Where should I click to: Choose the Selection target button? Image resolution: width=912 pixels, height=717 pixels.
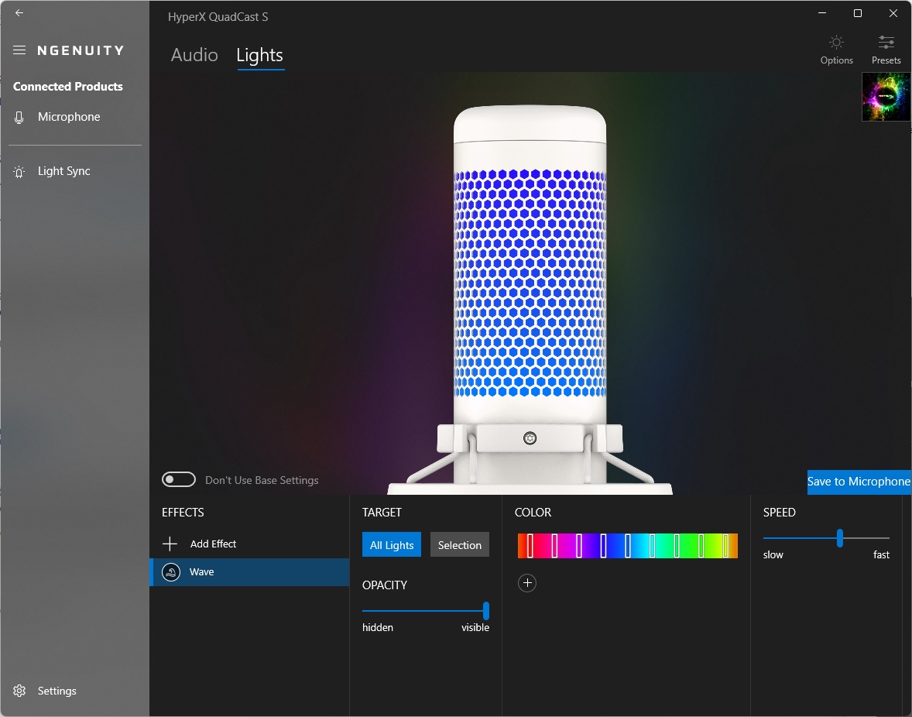(460, 545)
